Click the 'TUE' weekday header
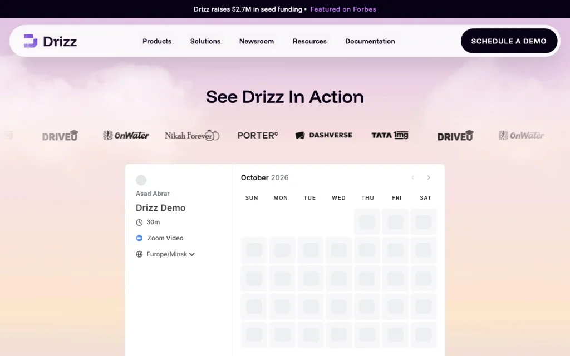This screenshot has width=570, height=356. pos(309,198)
